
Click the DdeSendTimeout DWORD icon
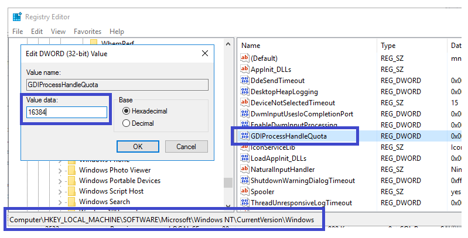pyautogui.click(x=245, y=80)
